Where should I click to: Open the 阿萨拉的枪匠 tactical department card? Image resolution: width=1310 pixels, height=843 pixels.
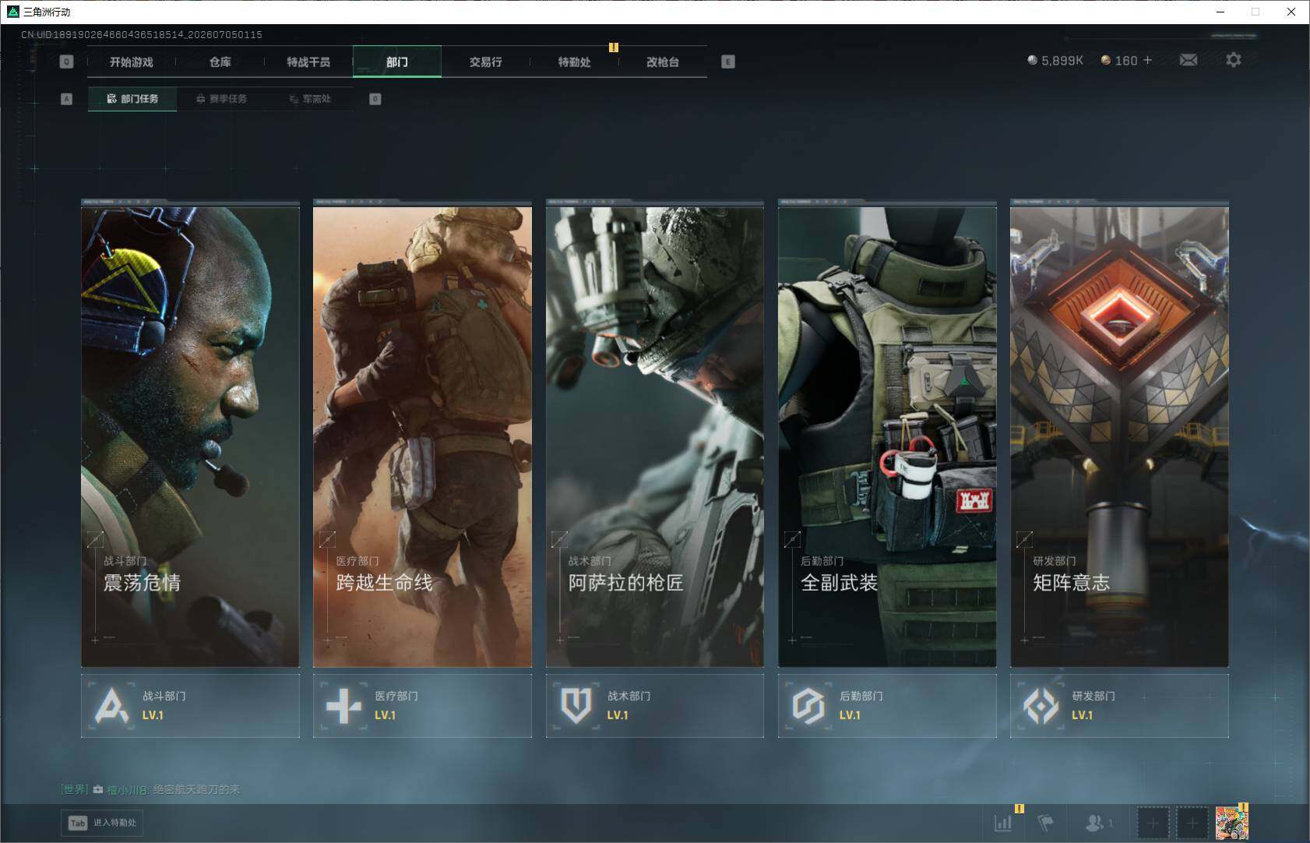point(654,433)
